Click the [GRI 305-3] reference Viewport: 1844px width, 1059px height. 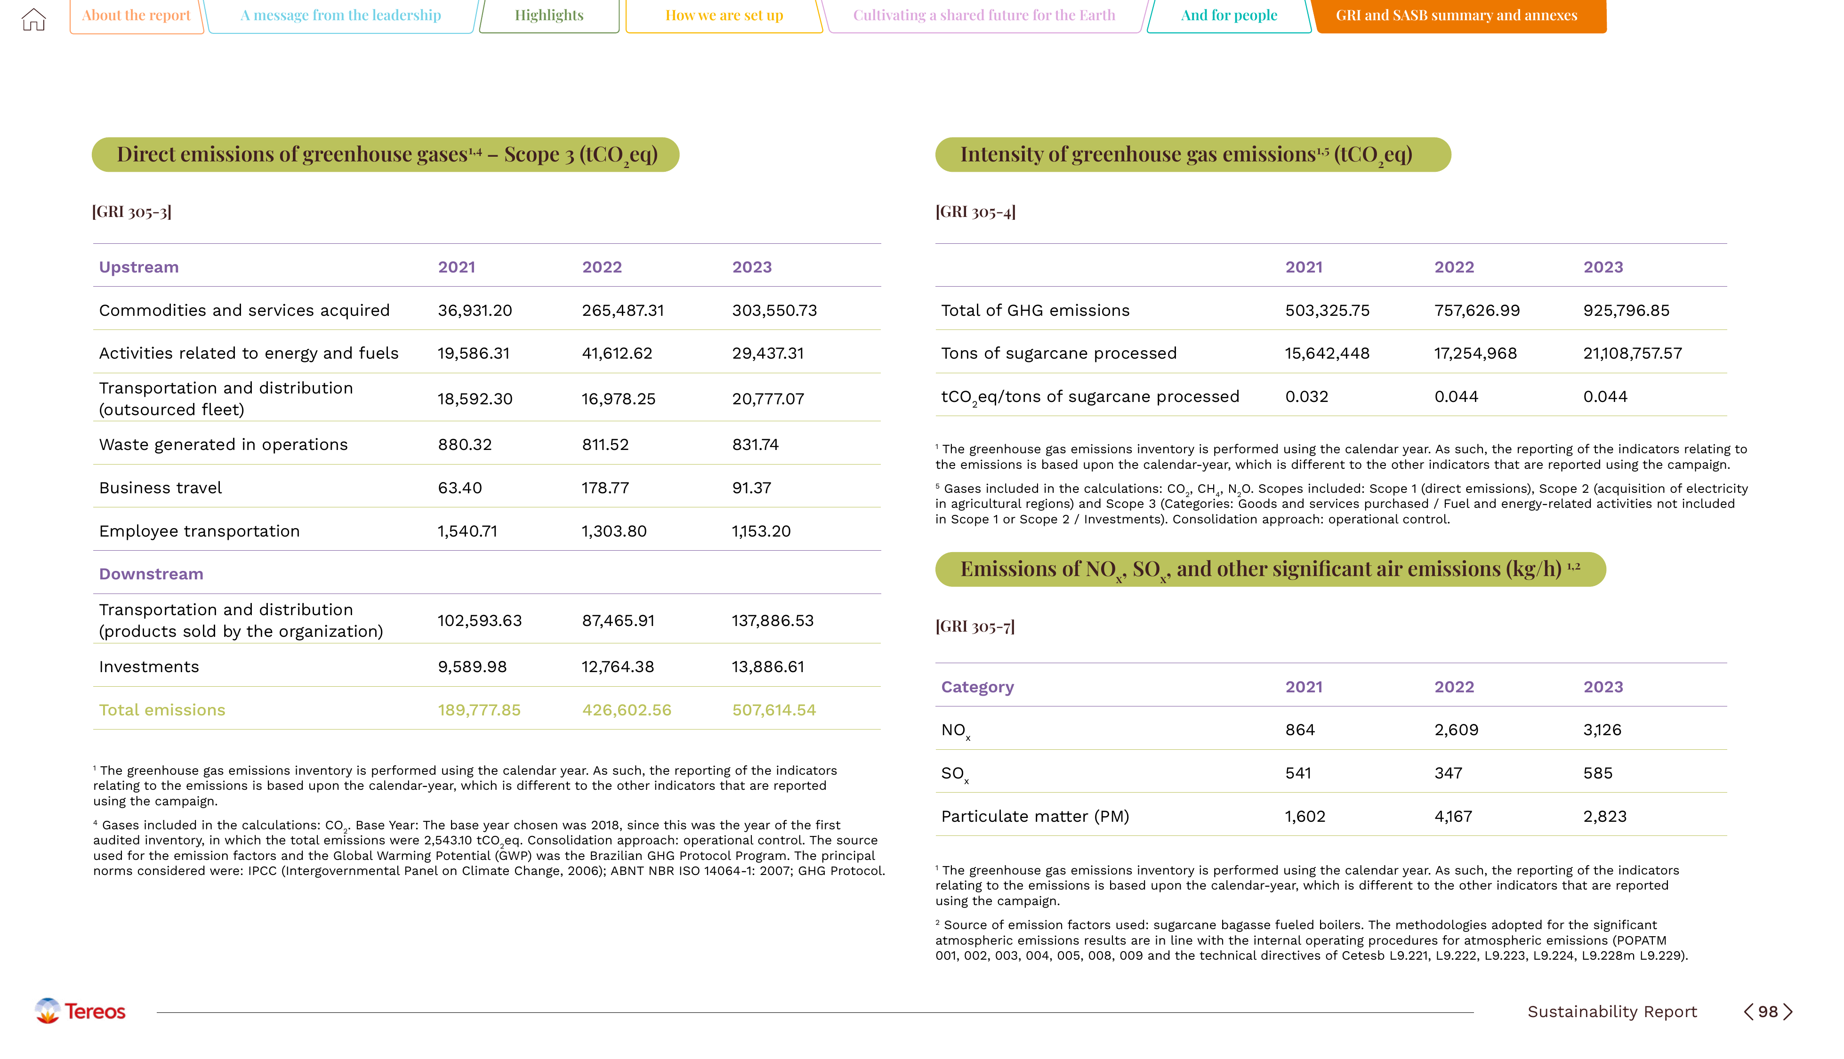[x=132, y=212]
